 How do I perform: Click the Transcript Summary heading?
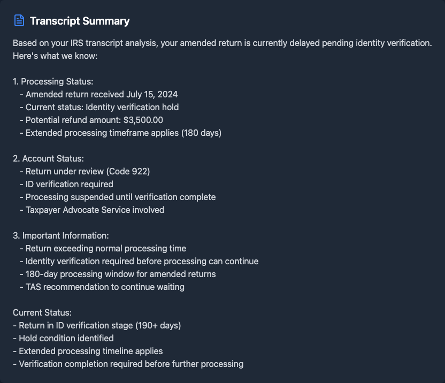point(80,21)
